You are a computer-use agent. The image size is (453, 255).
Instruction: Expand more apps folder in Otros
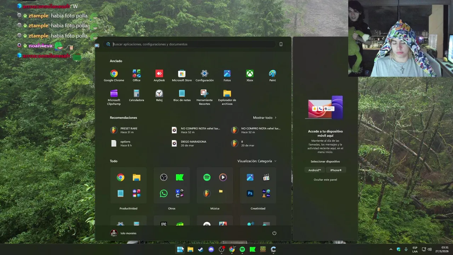[180, 193]
